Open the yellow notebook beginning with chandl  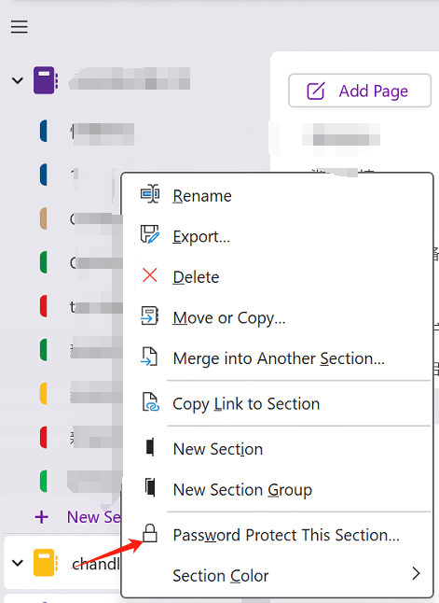click(x=96, y=564)
